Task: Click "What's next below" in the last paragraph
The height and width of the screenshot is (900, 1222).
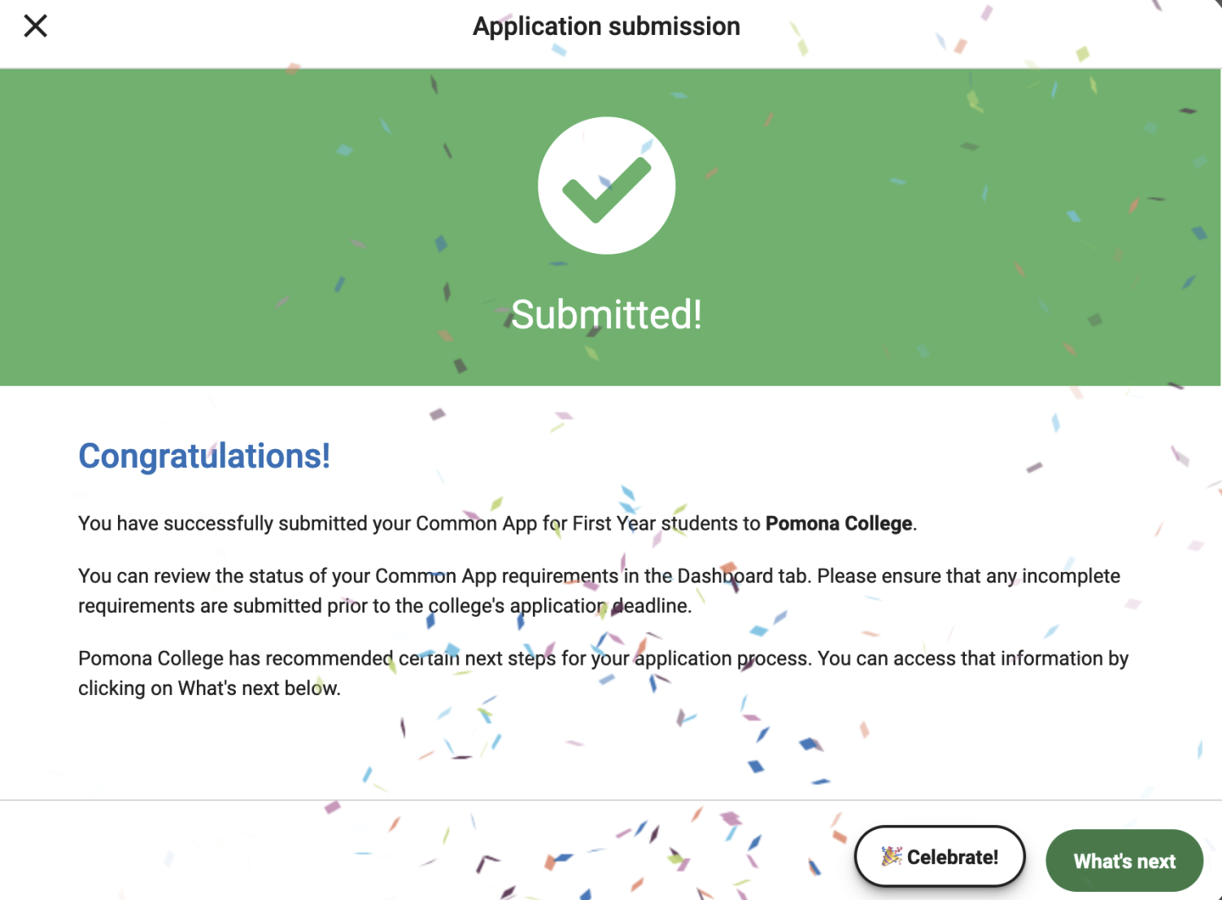Action: [258, 688]
